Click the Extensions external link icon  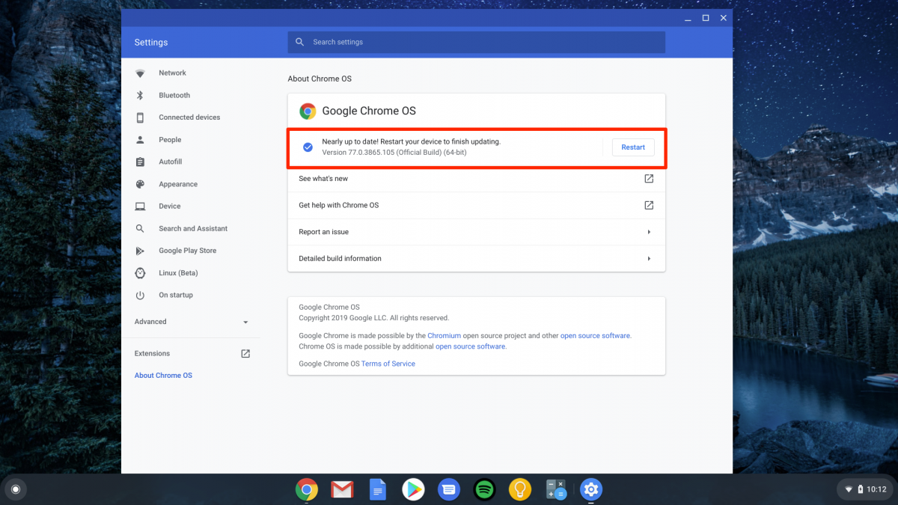click(245, 354)
